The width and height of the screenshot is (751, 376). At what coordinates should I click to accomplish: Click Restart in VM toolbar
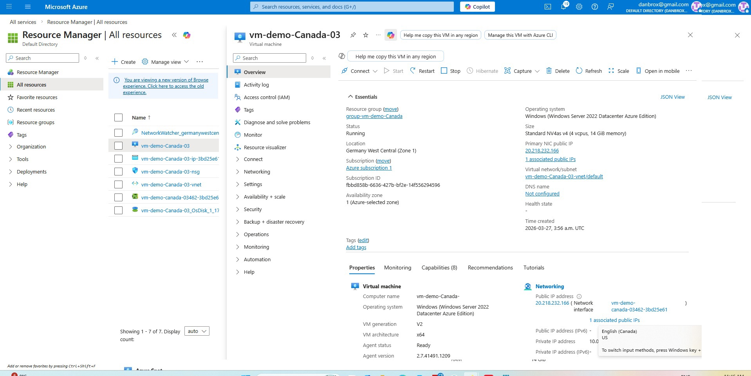pos(422,71)
